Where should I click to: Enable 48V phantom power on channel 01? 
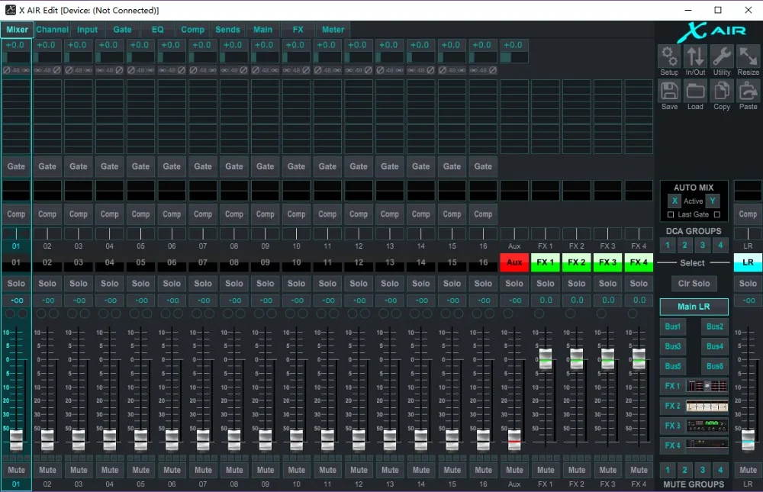coord(16,70)
